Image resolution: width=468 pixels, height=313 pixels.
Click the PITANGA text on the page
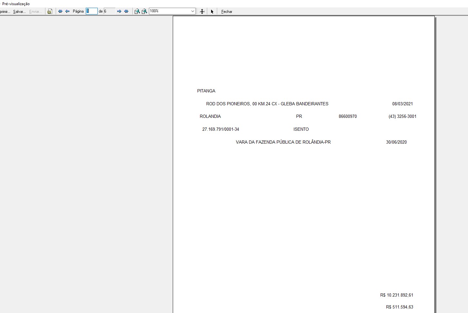(206, 91)
